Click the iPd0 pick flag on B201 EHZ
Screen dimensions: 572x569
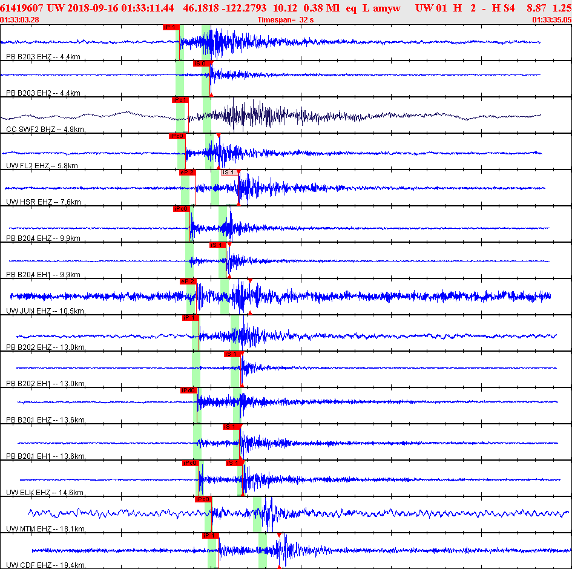189,390
